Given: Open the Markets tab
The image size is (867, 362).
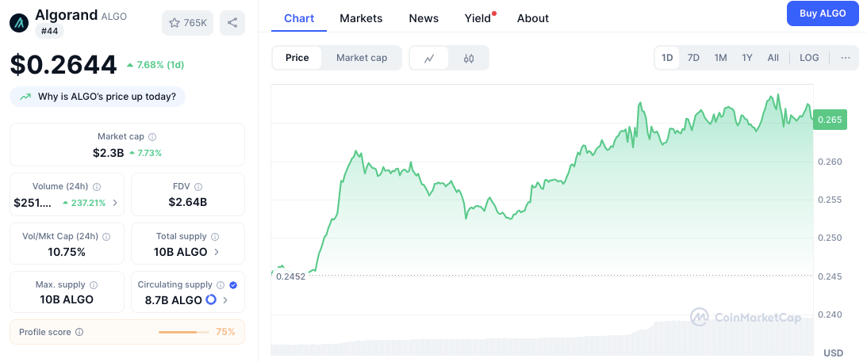Looking at the screenshot, I should (361, 17).
